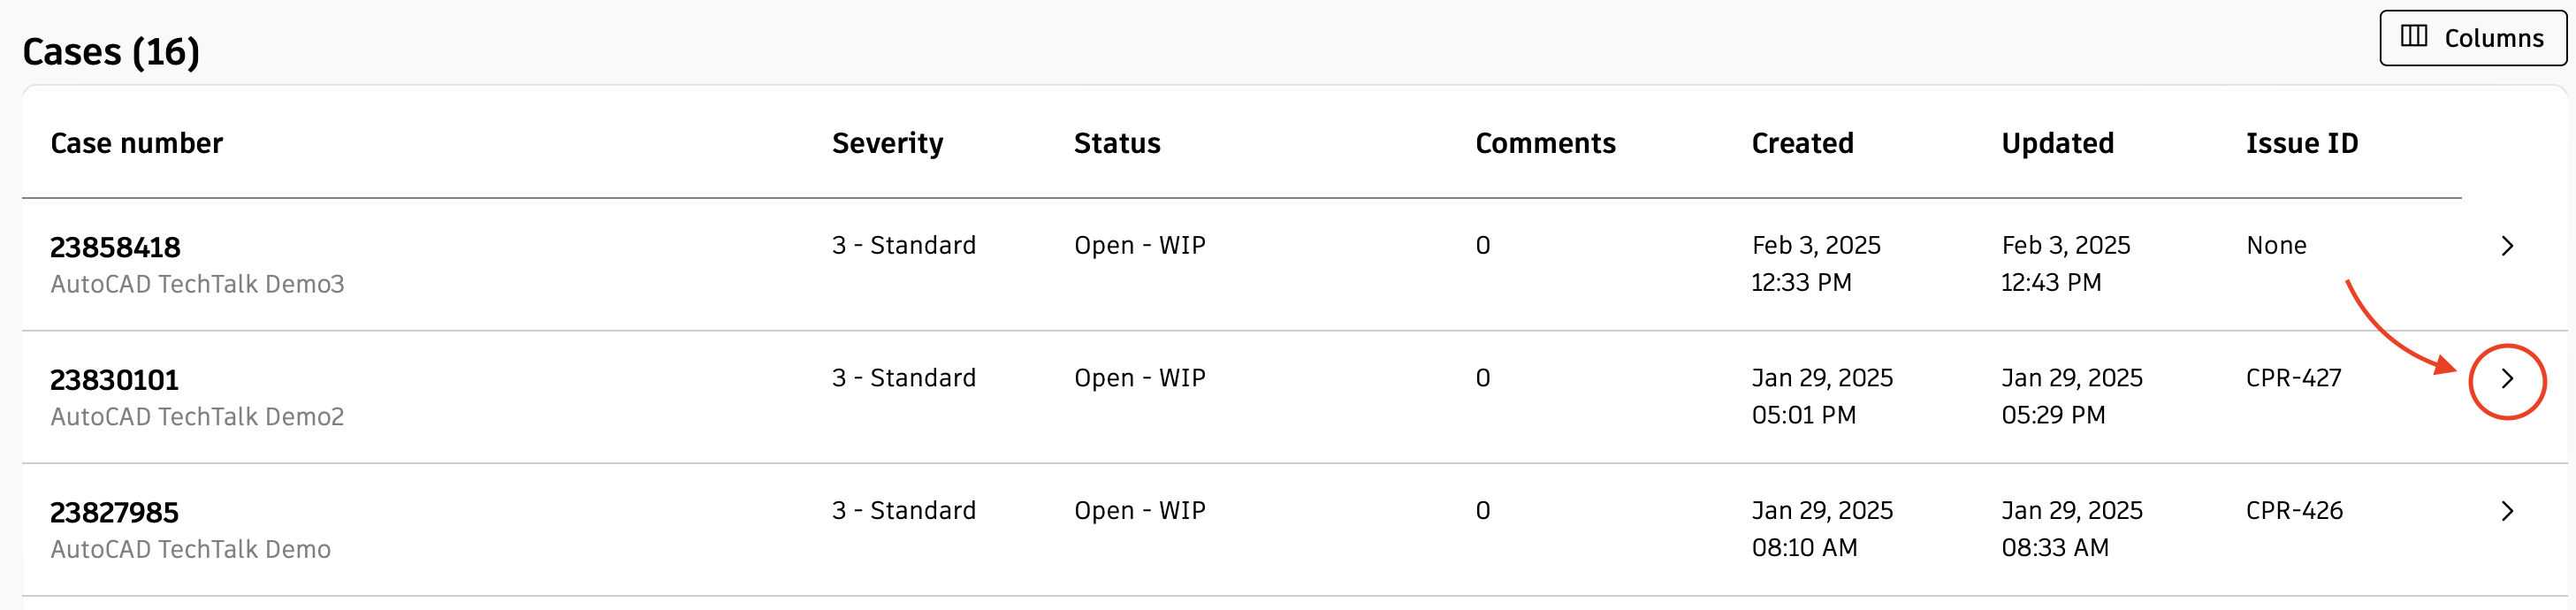Screen dimensions: 2576x610
Task: Sort by the Created column header
Action: tap(1802, 143)
